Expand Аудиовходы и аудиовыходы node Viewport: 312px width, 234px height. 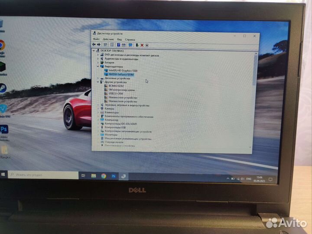97,58
